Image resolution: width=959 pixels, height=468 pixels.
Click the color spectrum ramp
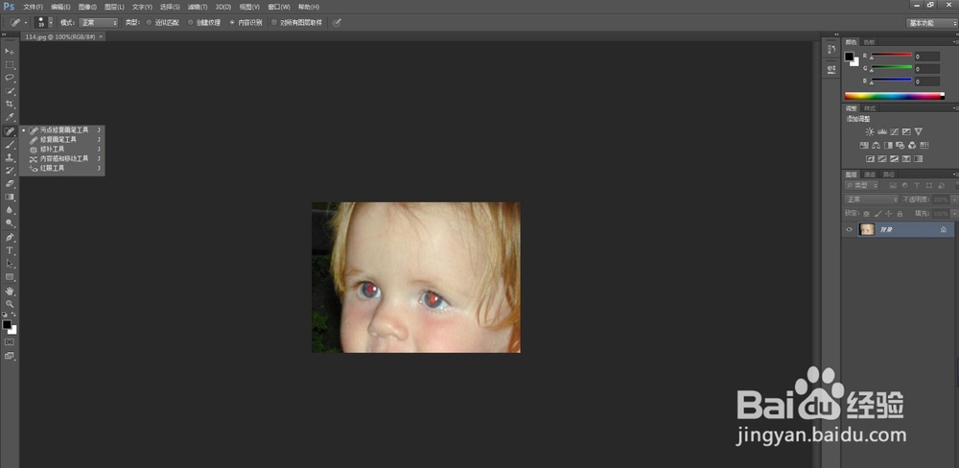click(x=894, y=96)
